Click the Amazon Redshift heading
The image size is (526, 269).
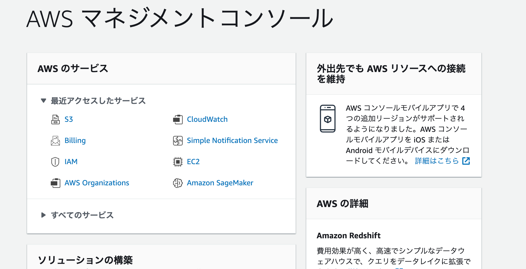(348, 235)
